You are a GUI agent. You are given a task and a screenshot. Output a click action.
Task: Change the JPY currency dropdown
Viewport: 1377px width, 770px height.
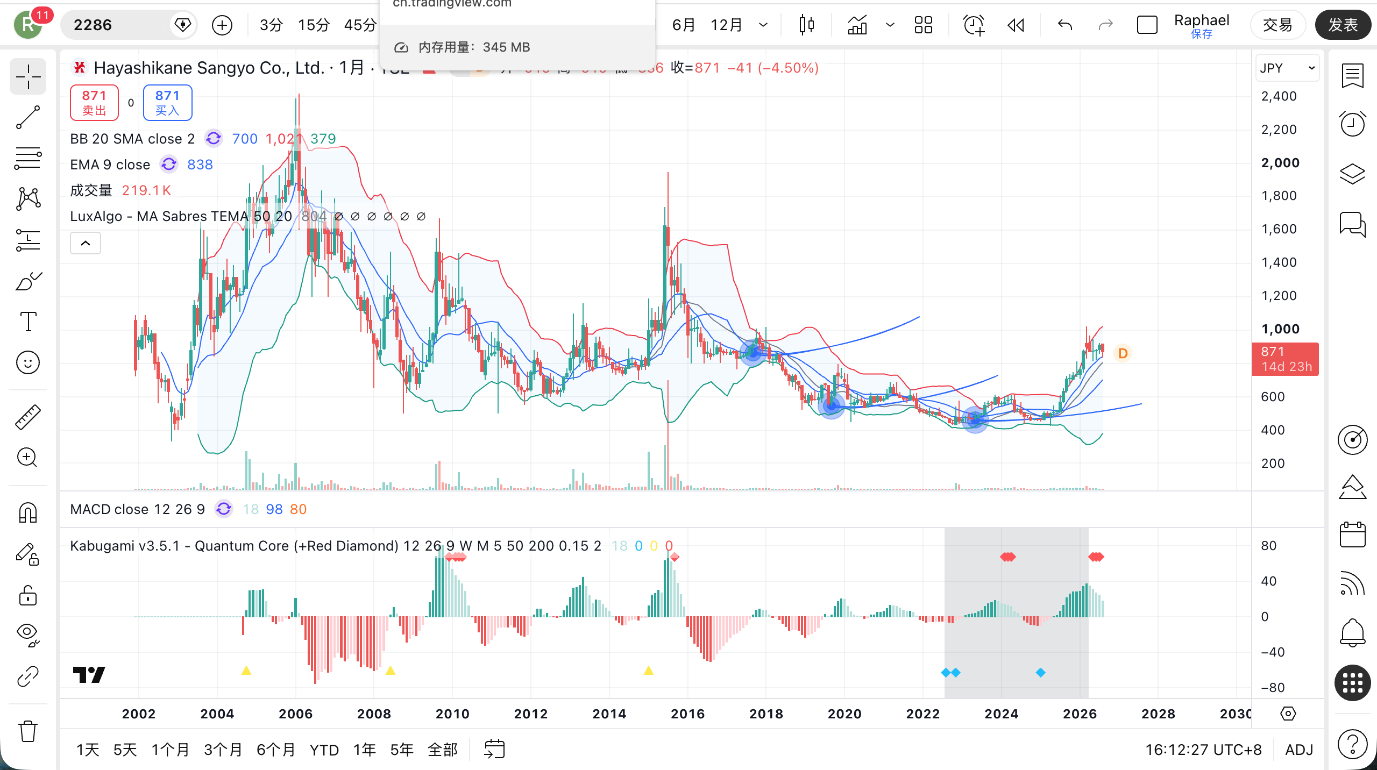1287,68
